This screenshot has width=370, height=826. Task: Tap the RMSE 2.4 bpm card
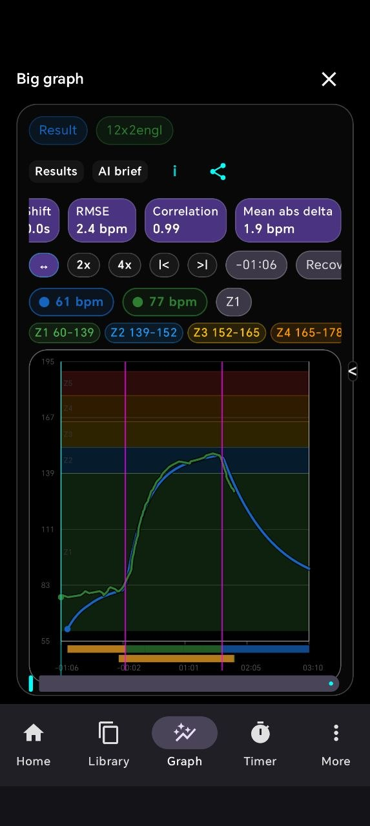coord(102,220)
